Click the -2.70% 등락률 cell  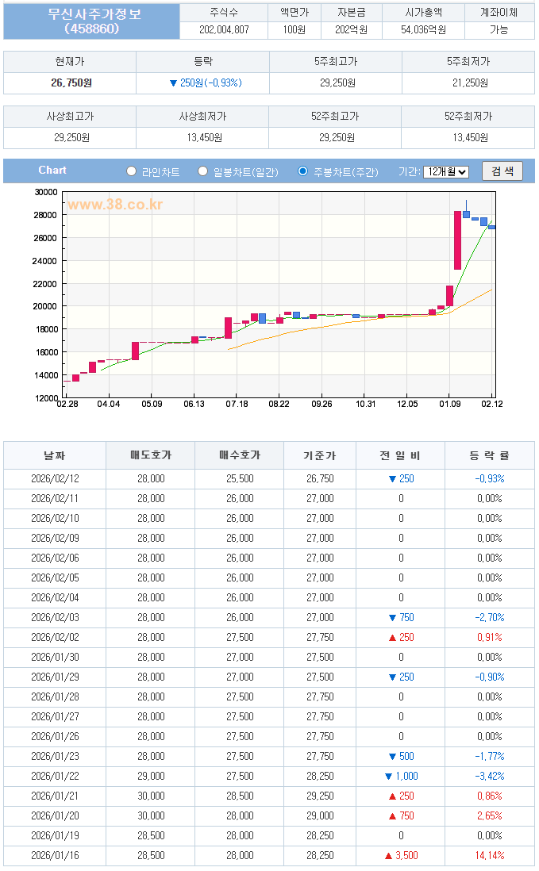490,618
